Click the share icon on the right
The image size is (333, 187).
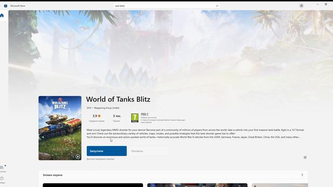305,157
